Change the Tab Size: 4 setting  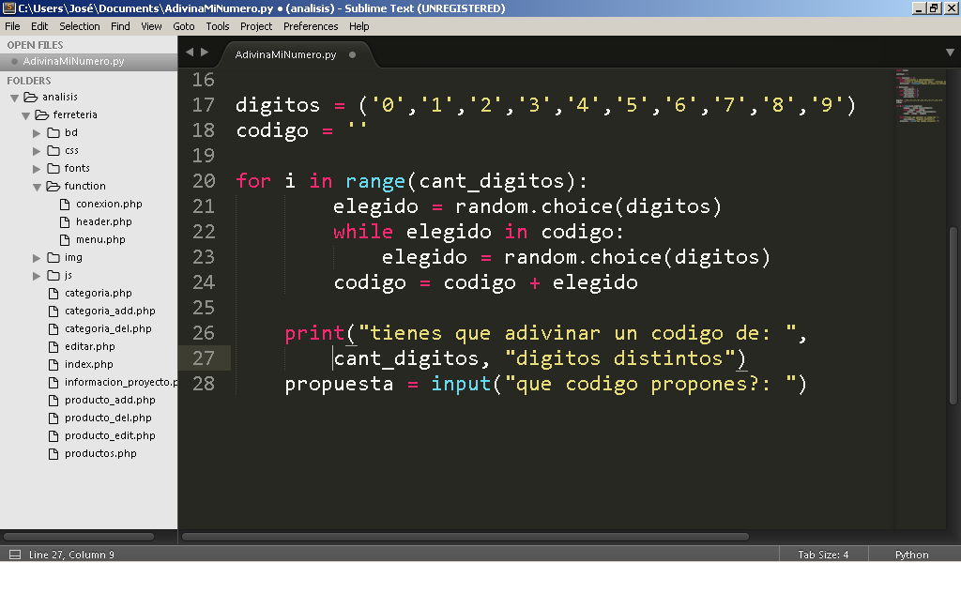[x=823, y=555]
